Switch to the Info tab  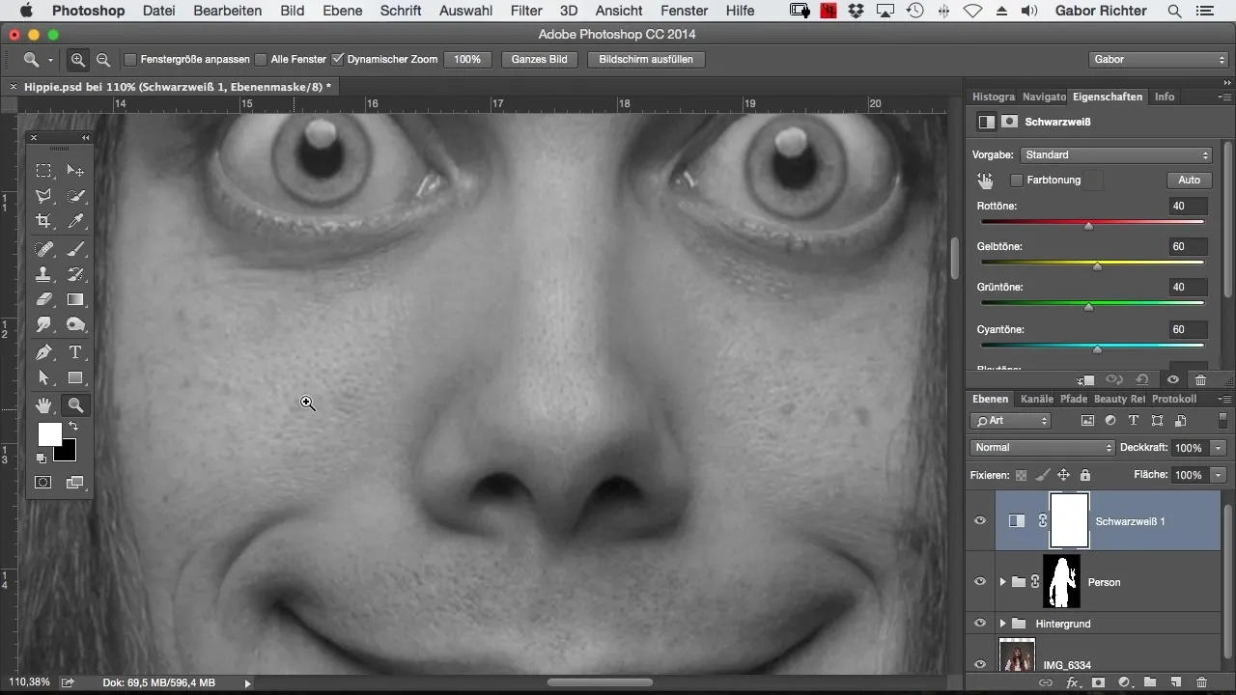1165,97
